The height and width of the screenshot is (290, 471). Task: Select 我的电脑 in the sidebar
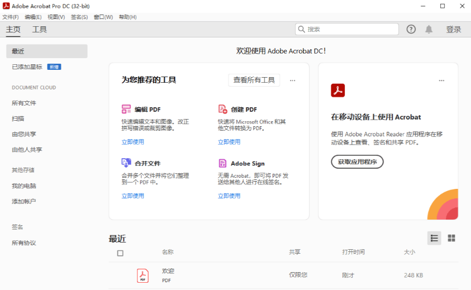click(x=24, y=186)
